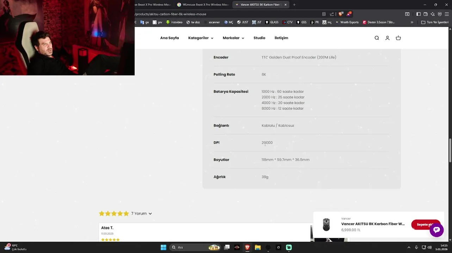Screen dimensions: 452x253
Task: Open the site search magnifier icon
Action: [377, 38]
